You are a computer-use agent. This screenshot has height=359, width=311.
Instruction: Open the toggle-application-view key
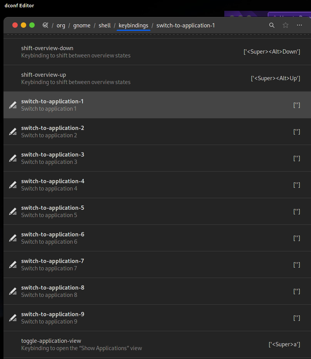(x=157, y=344)
